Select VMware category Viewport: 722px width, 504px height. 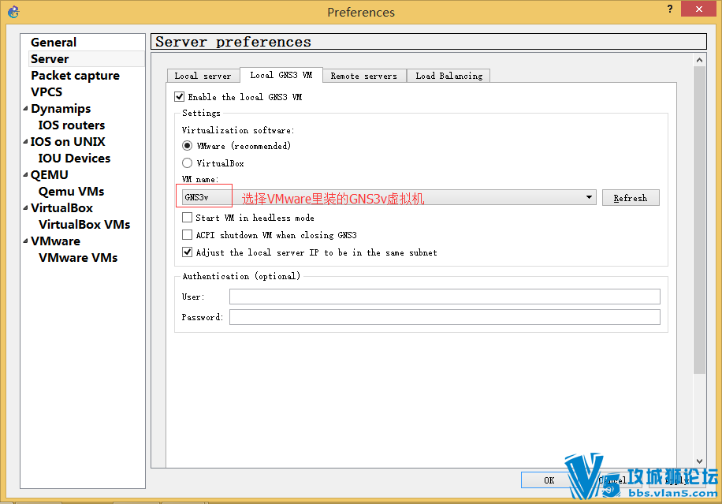(55, 241)
